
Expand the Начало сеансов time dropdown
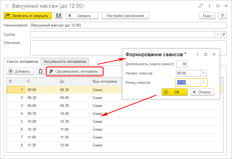point(203,73)
